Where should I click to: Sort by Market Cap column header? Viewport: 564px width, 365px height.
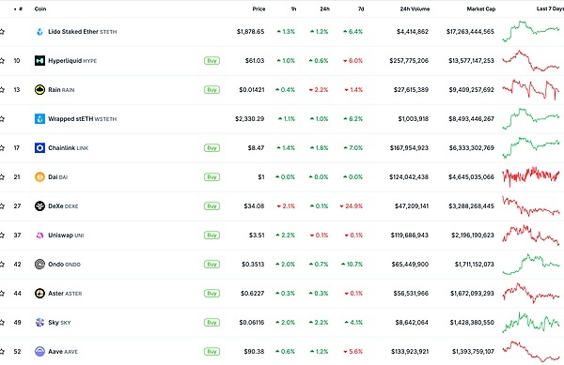[x=481, y=9]
